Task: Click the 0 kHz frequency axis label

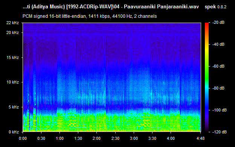Action: click(14, 132)
